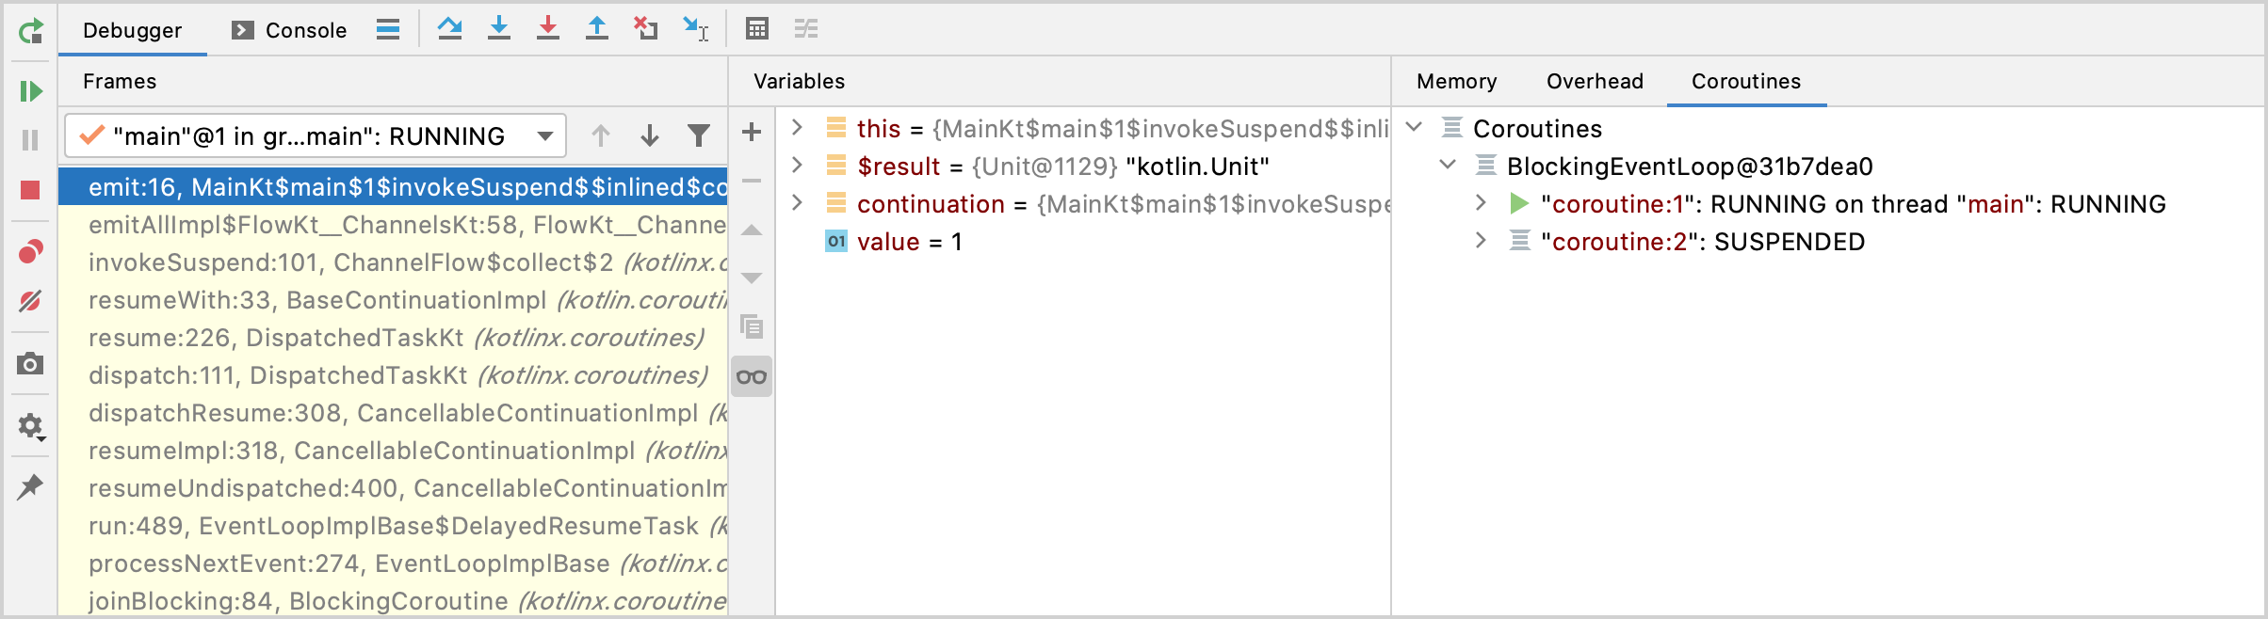
Task: Switch to the Memory tab
Action: 1456,82
